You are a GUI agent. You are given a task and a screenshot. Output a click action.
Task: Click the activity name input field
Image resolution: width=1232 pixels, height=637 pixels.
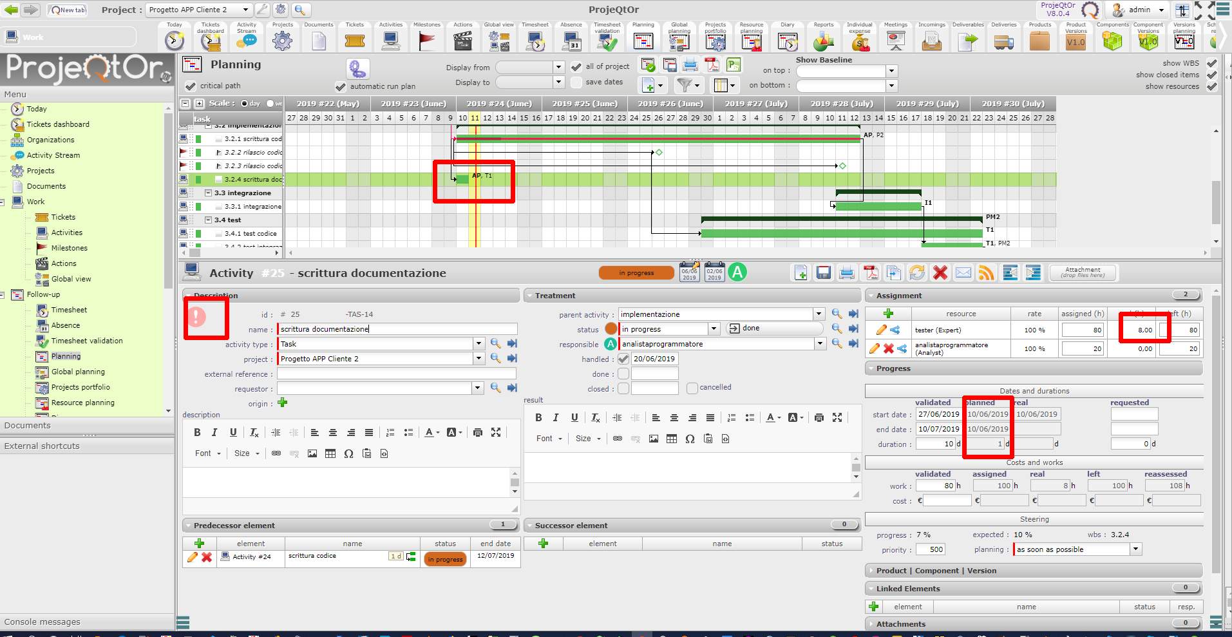(x=397, y=329)
